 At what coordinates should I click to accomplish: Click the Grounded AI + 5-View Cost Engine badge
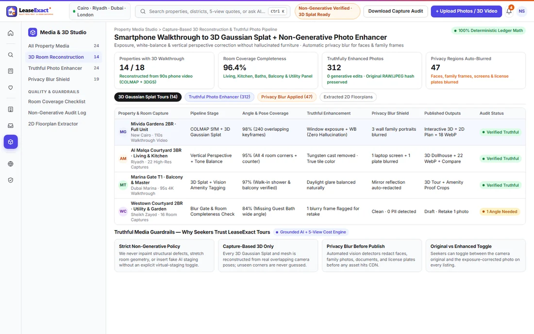311,232
